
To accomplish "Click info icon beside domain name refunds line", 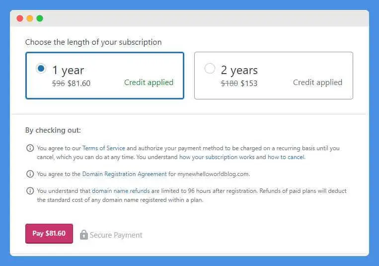I will [x=30, y=191].
